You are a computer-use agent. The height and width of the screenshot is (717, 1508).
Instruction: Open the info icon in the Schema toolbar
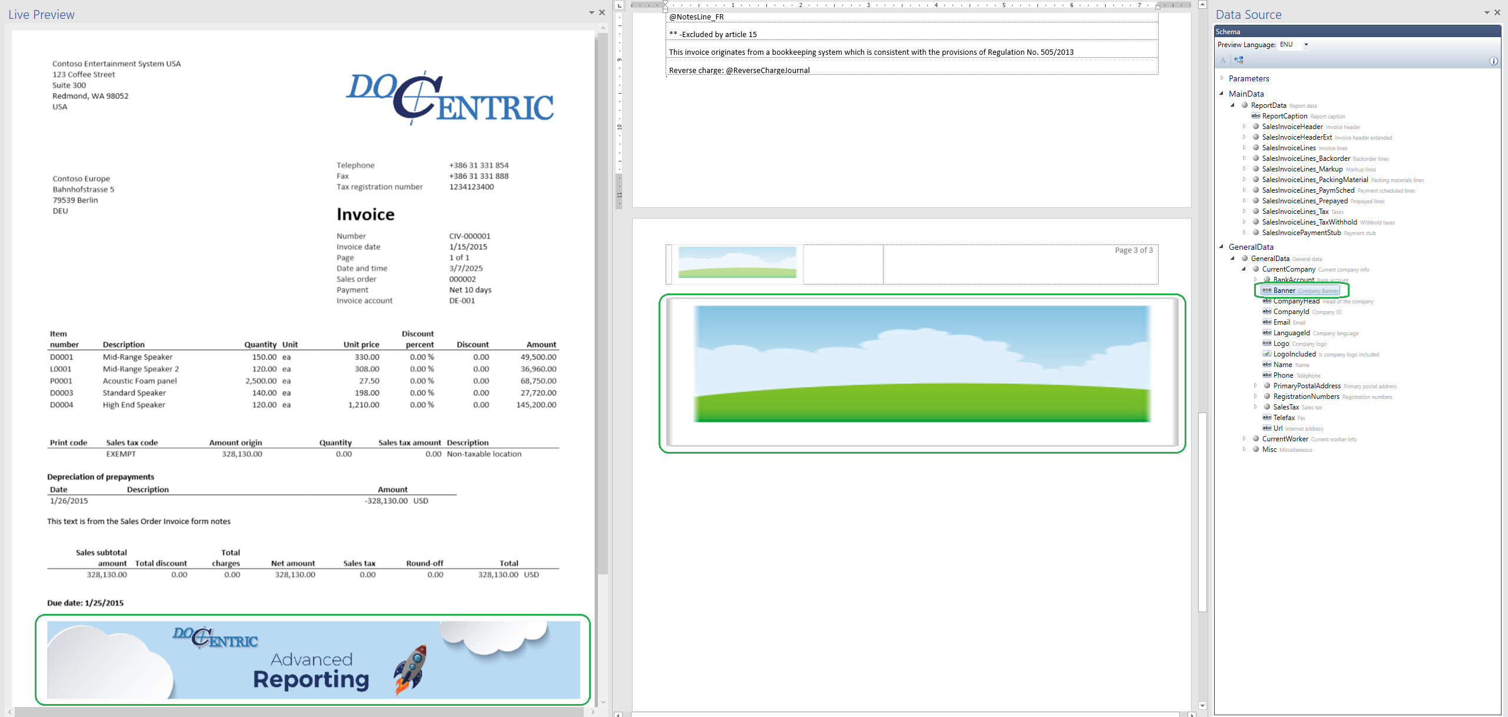tap(1493, 61)
